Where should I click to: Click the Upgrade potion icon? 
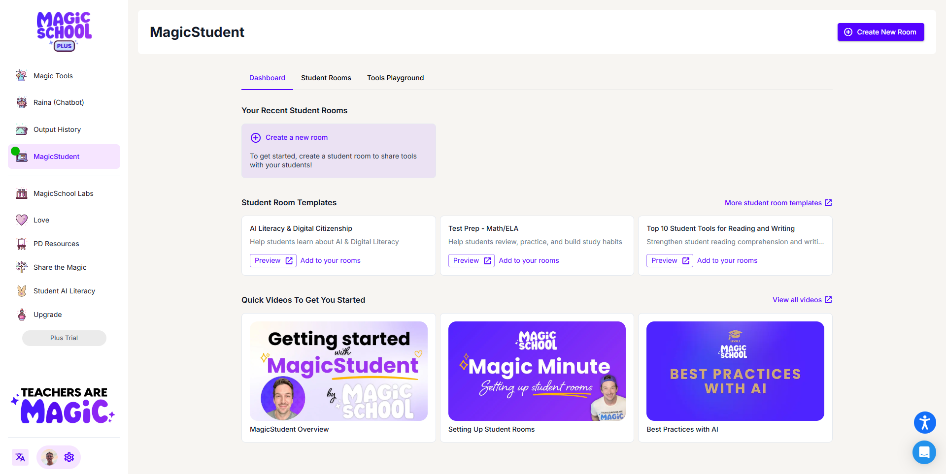[21, 315]
